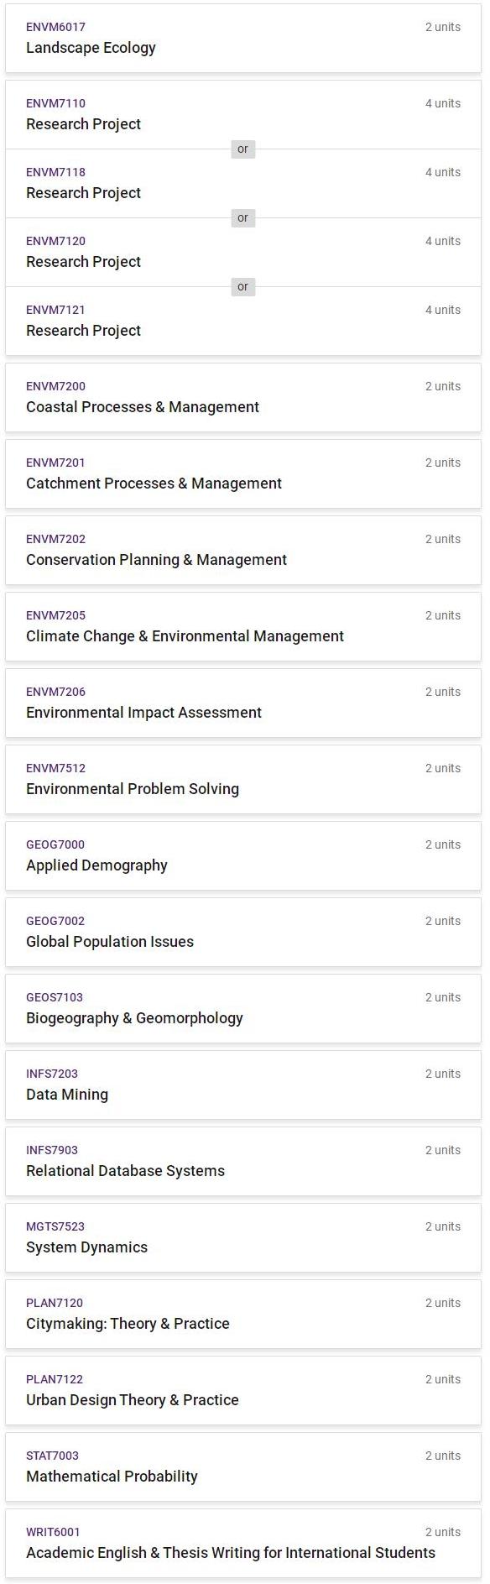
Task: Select Climate Change & Environmental Management
Action: tap(243, 627)
